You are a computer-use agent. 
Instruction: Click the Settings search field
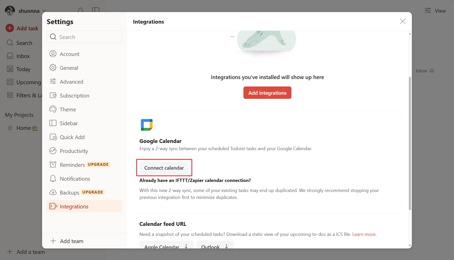84,37
